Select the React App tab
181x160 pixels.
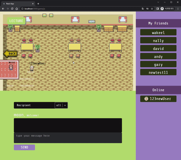click(18, 4)
